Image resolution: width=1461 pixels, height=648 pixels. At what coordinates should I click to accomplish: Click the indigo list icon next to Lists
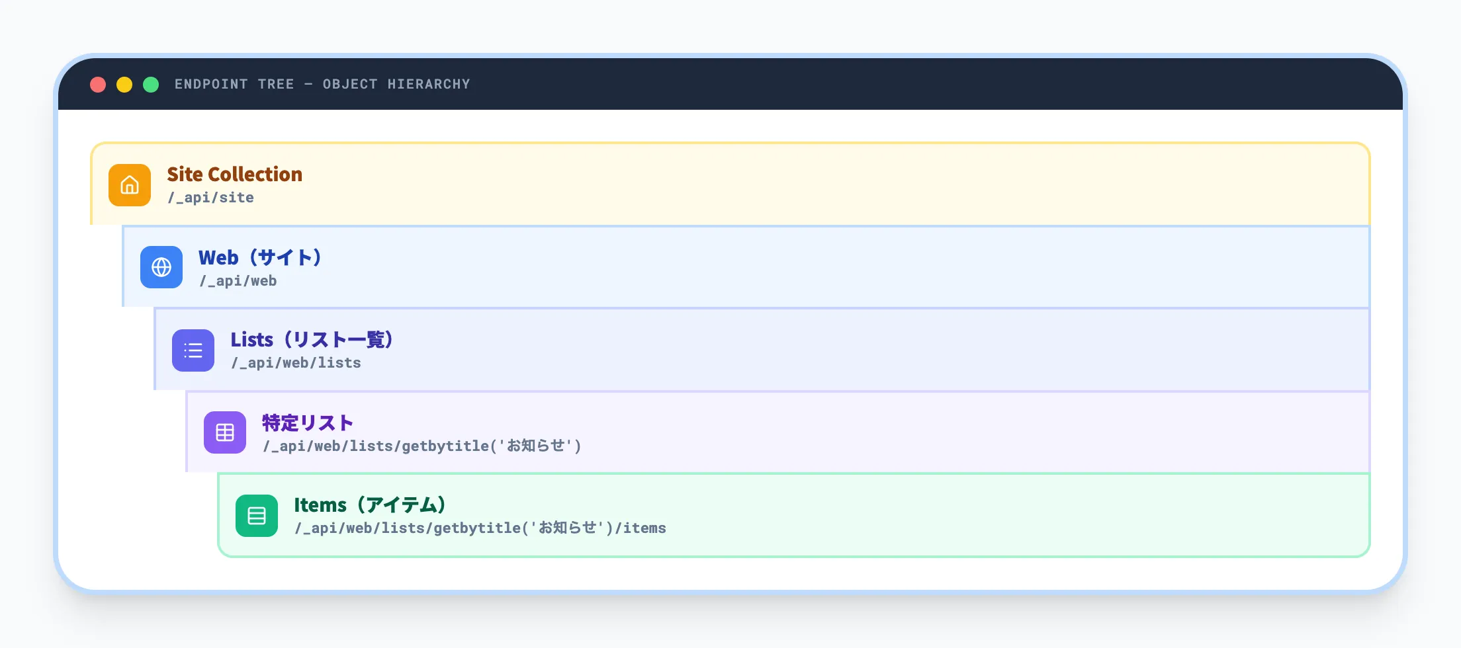193,350
